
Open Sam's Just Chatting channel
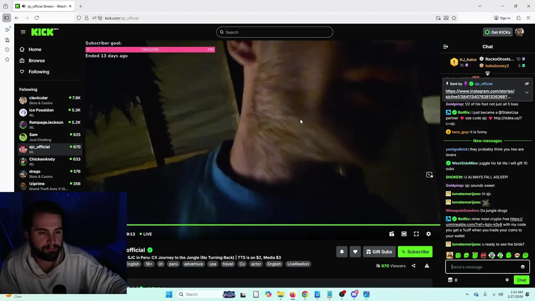50,137
